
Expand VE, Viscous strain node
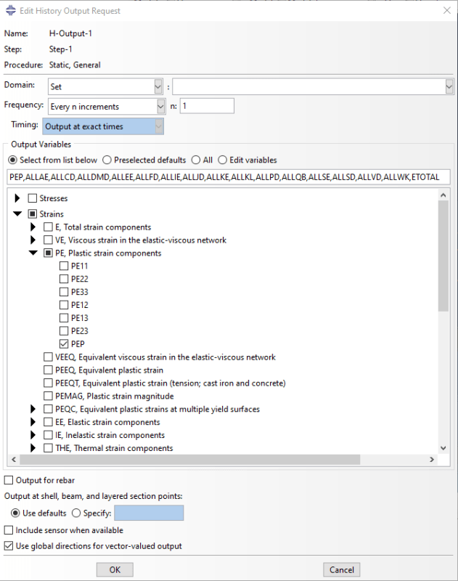33,240
